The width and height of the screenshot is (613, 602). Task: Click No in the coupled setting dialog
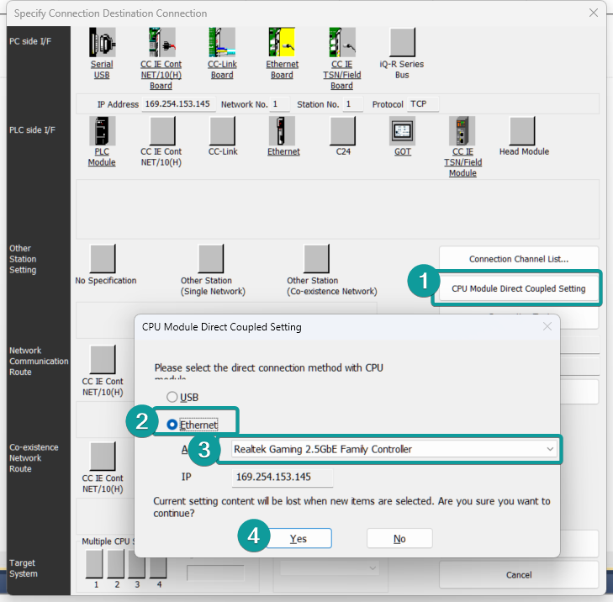(399, 539)
